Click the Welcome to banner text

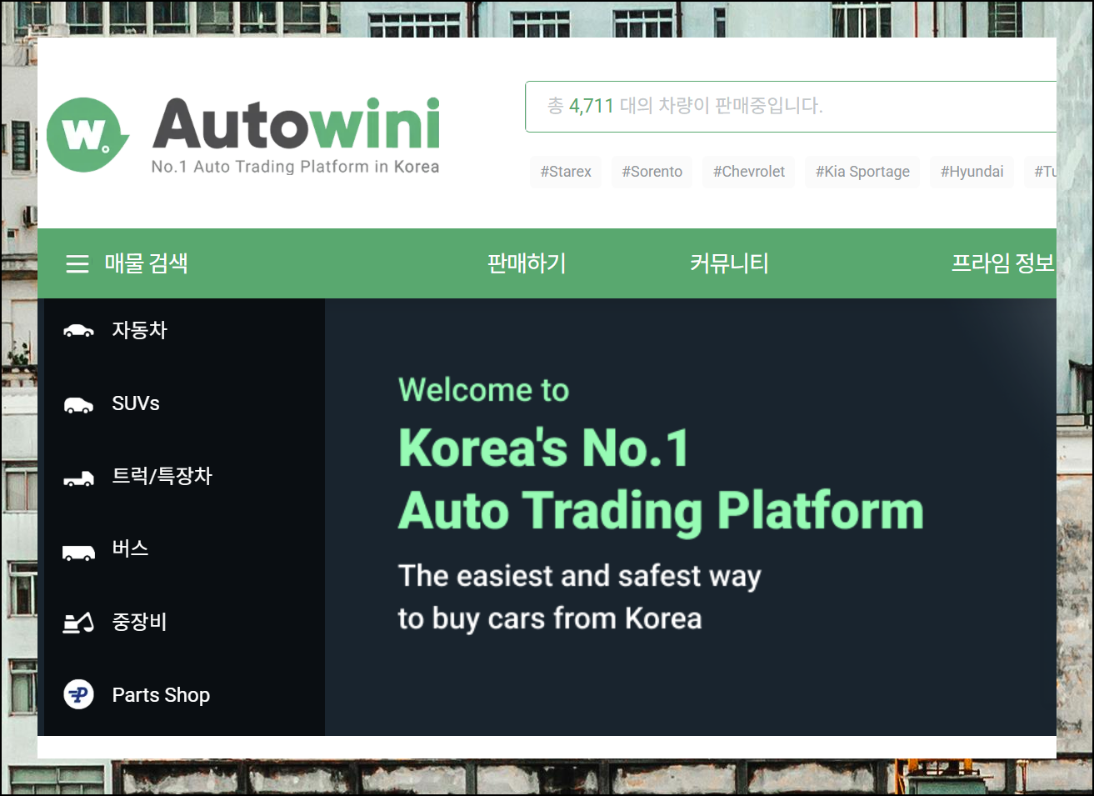coord(483,390)
